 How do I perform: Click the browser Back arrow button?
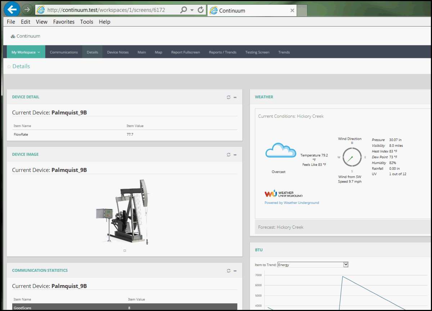(12, 9)
